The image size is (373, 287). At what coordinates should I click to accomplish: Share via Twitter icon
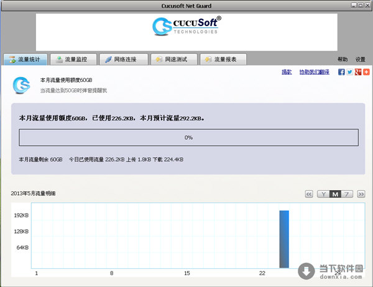click(x=349, y=72)
